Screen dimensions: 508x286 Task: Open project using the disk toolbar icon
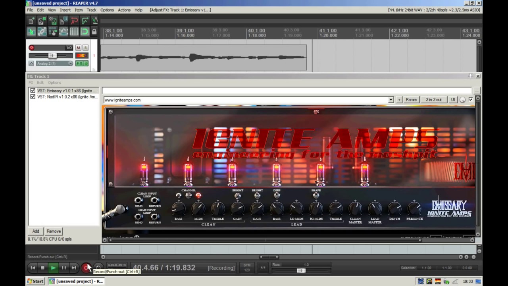[42, 21]
